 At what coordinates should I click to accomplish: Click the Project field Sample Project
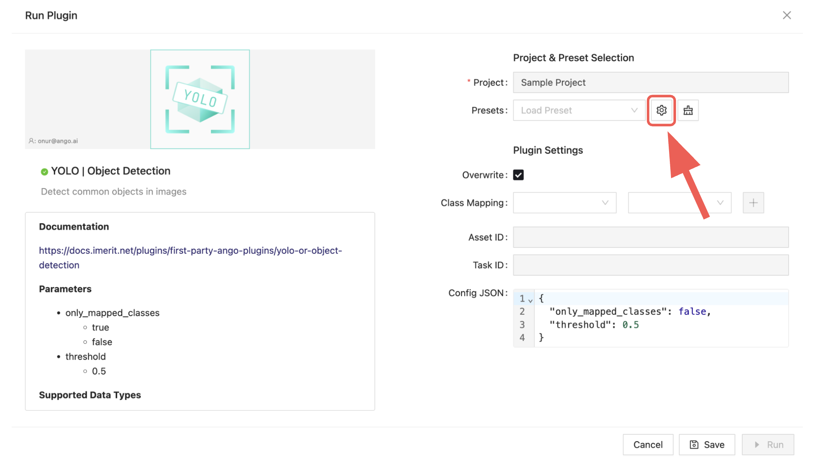(650, 82)
